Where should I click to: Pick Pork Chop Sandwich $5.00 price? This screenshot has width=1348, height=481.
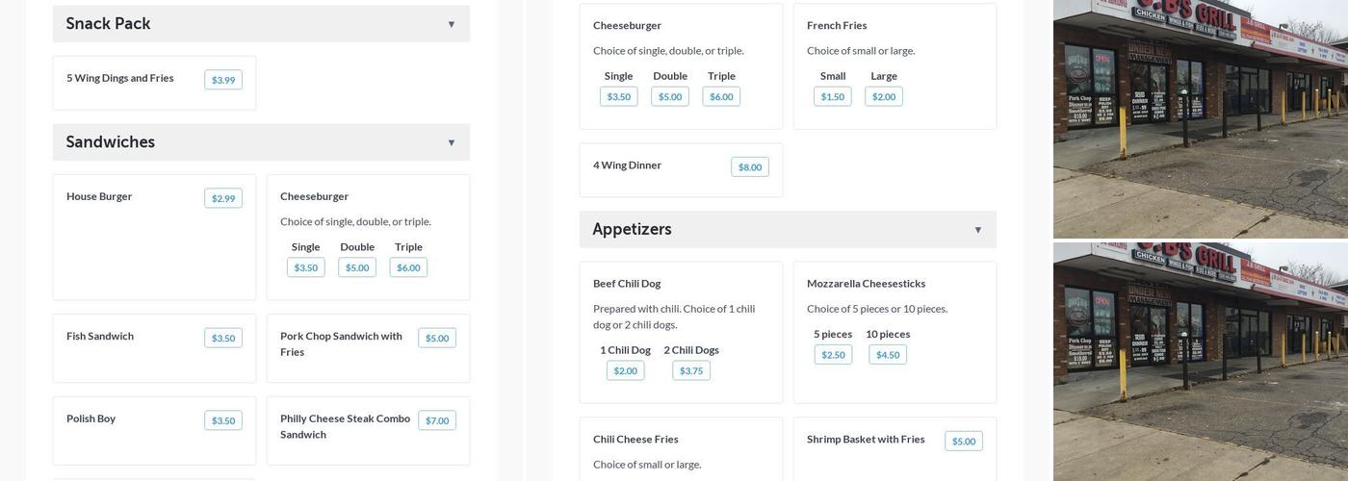pos(437,338)
